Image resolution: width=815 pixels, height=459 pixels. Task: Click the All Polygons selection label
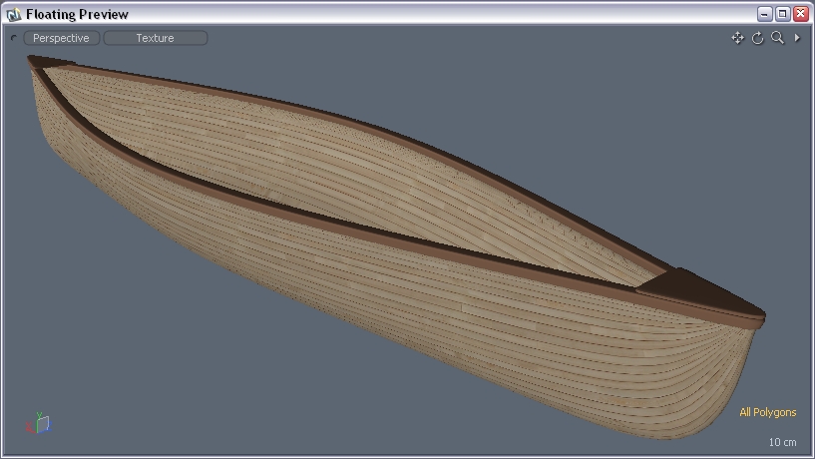coord(768,412)
